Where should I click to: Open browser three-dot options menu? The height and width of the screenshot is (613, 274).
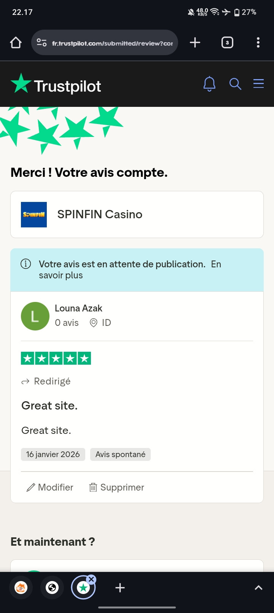tap(258, 43)
